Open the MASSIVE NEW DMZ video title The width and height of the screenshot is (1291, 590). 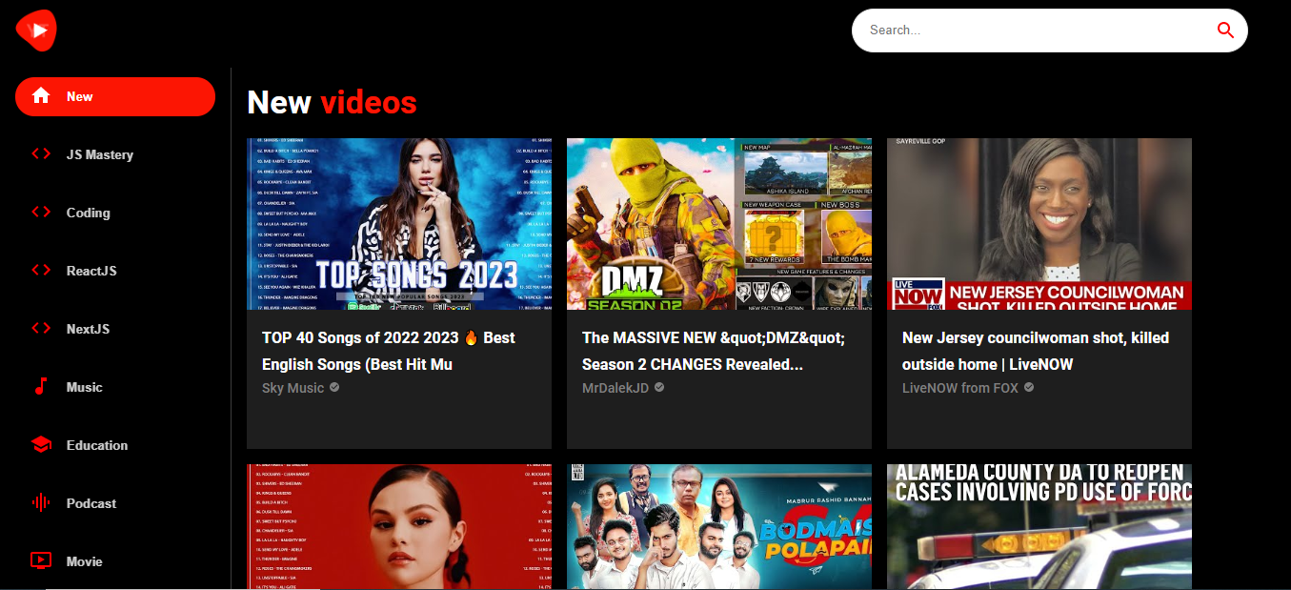714,351
